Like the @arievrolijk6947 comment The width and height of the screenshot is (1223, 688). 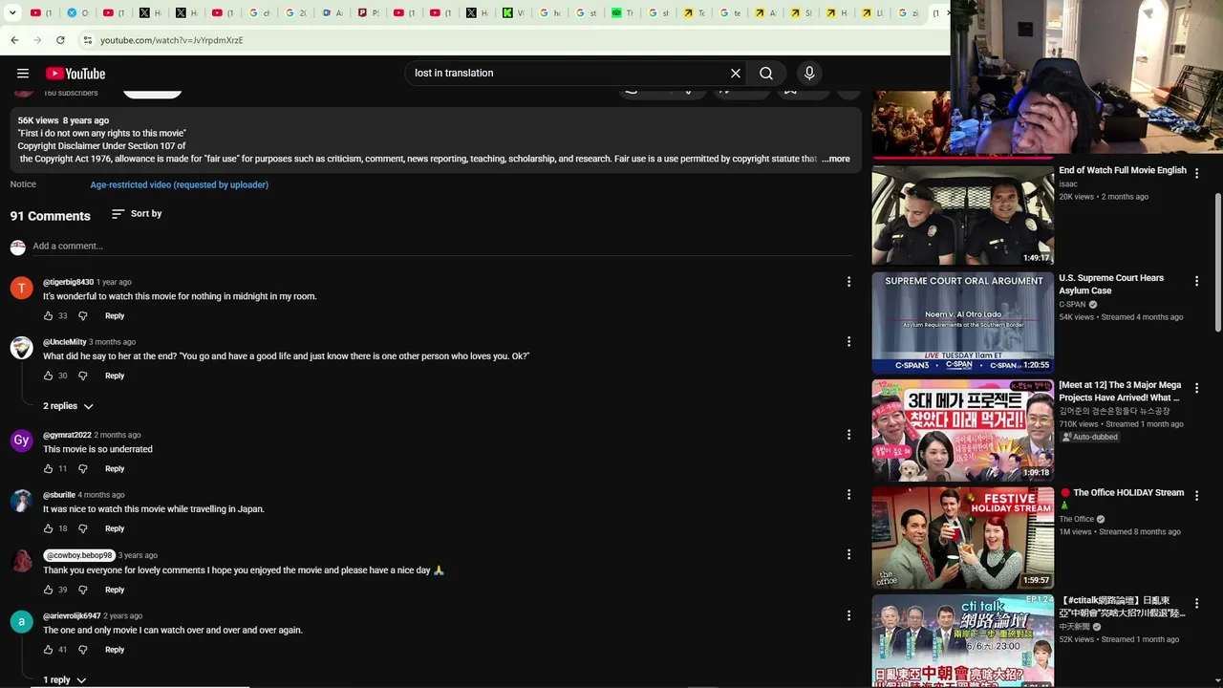48,650
